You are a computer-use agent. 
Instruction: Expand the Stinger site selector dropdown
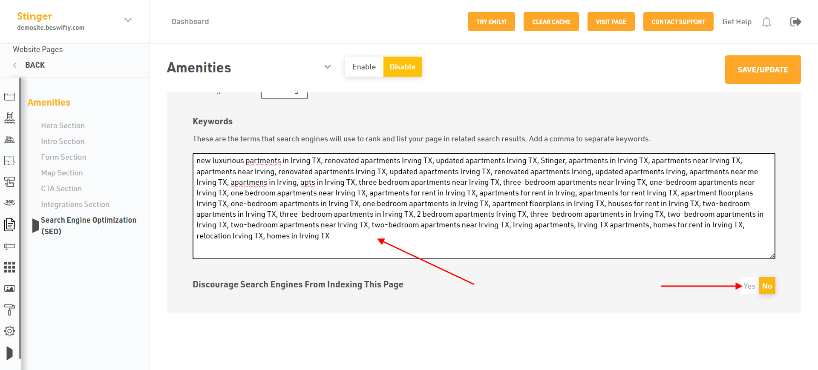[128, 20]
